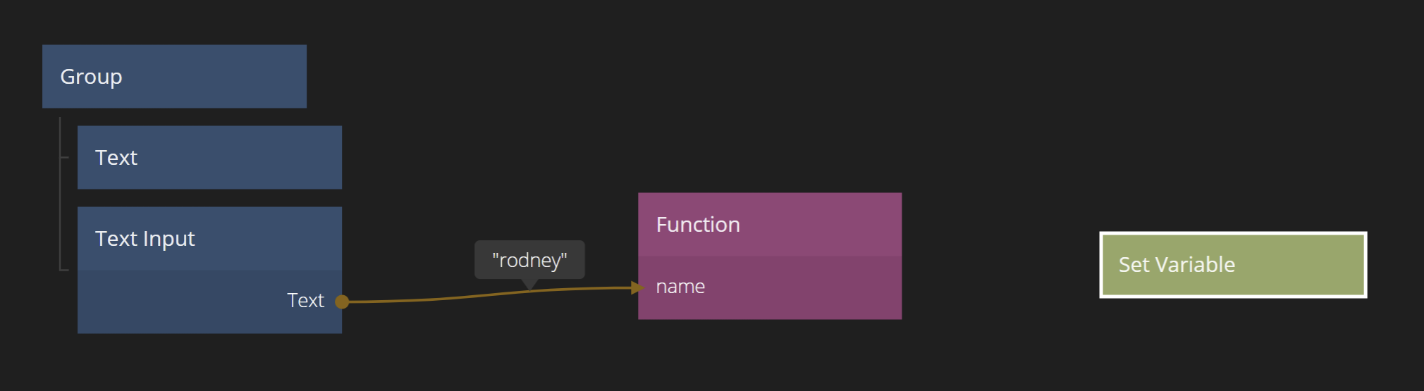Click empty canvas right of the Group node
The width and height of the screenshot is (1424, 391).
coord(458,76)
